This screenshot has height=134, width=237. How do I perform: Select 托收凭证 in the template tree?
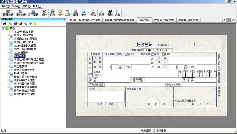(19, 56)
